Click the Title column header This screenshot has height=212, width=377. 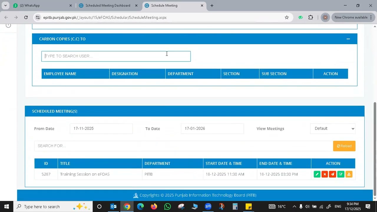100,163
